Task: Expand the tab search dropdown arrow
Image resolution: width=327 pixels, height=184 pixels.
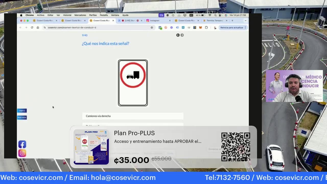Action: point(245,20)
